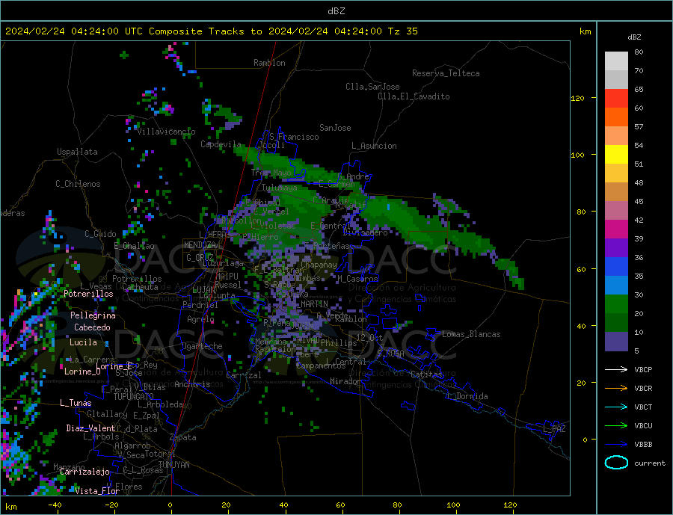Screen dimensions: 673x515
Task: Click the Divisadero label
Action: (x=365, y=232)
